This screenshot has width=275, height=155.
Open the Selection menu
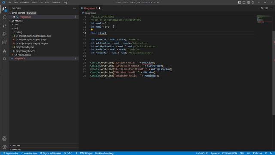tap(24, 3)
